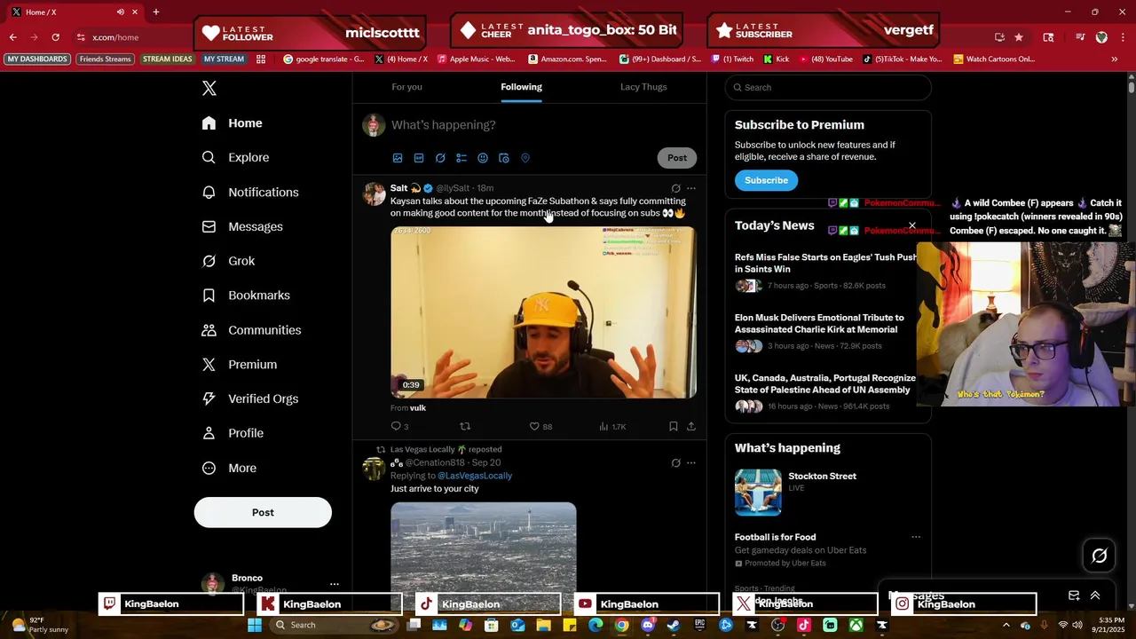Image resolution: width=1136 pixels, height=639 pixels.
Task: Schedule the post via calendar icon
Action: (x=504, y=158)
